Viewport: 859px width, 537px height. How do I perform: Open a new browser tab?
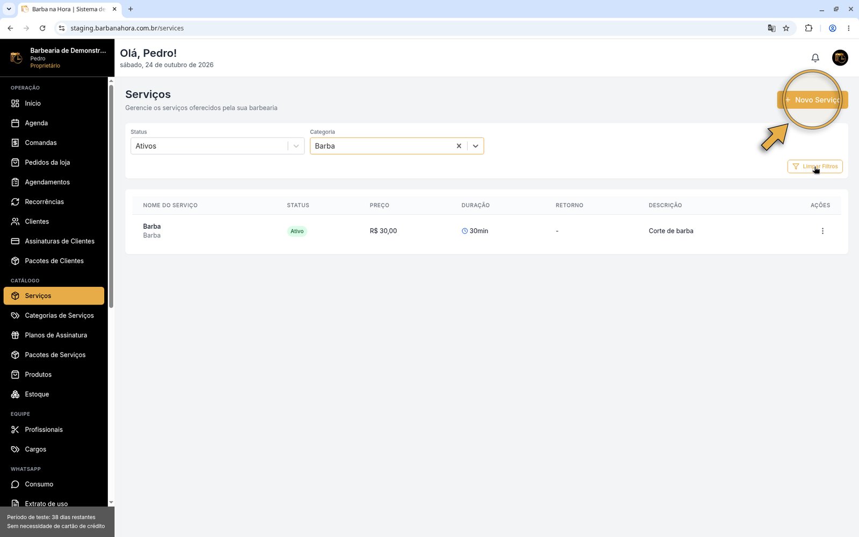pyautogui.click(x=130, y=9)
